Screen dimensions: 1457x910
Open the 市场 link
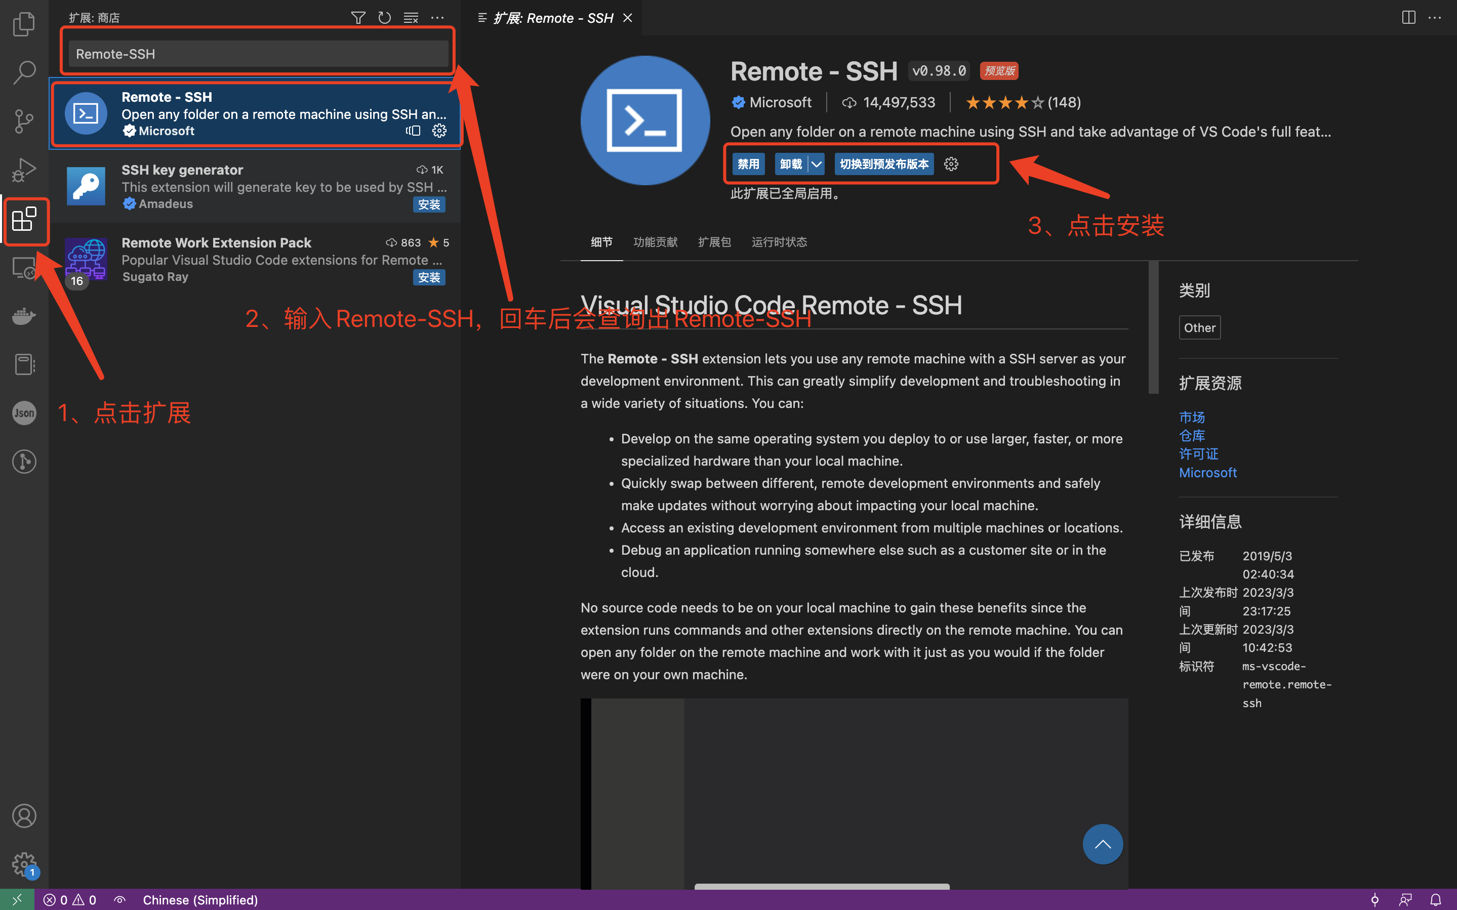point(1192,417)
